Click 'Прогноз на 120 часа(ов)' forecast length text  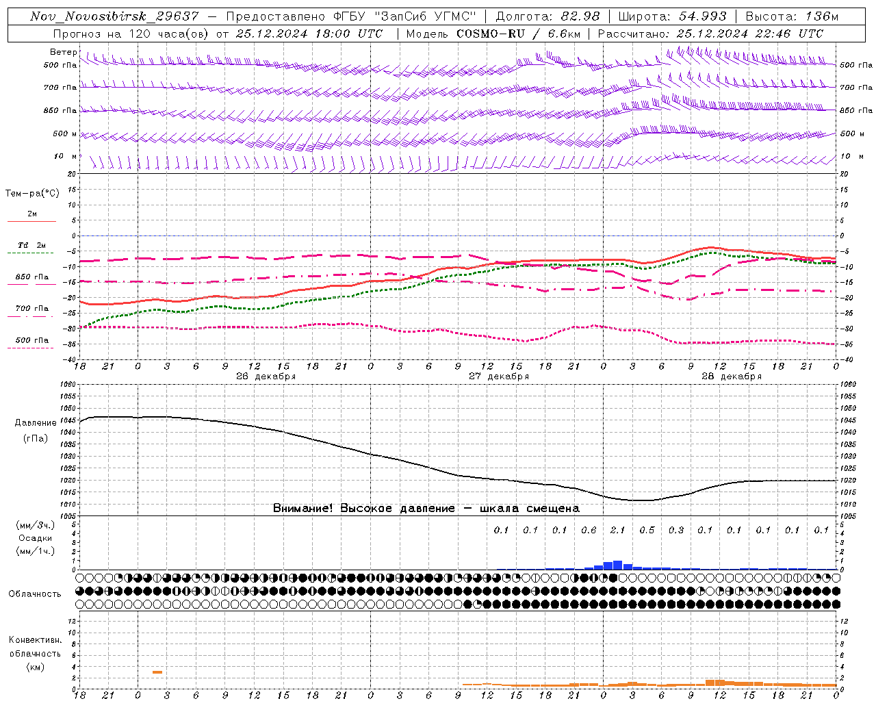tap(131, 34)
